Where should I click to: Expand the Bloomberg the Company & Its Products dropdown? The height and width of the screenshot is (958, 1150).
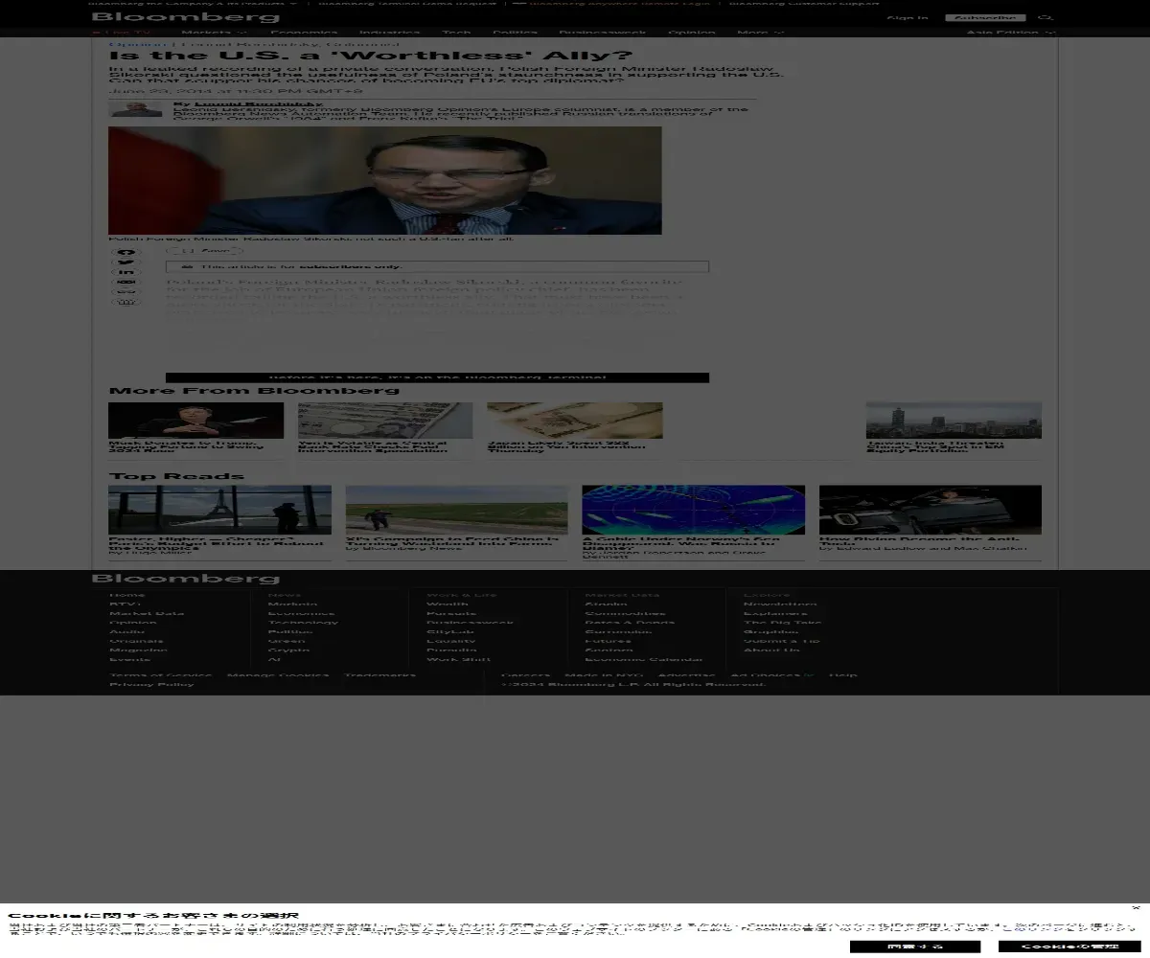[x=193, y=3]
